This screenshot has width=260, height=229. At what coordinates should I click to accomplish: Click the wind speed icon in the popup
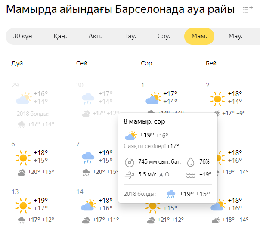129,175
